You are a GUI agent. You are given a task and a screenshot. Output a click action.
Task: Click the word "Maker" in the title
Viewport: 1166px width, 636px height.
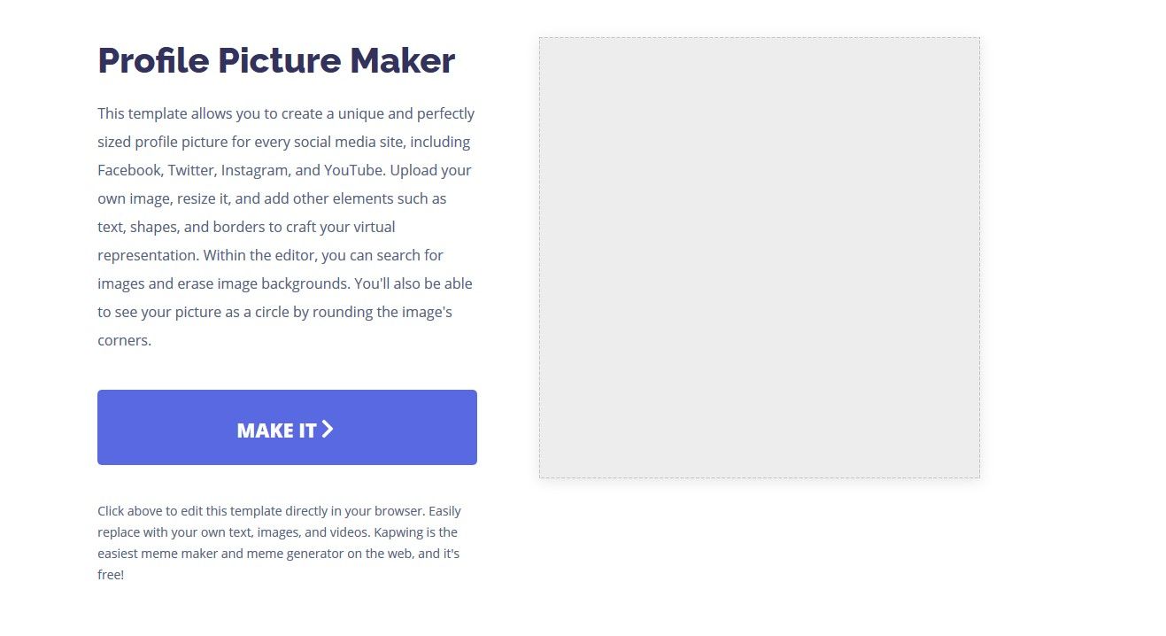coord(402,60)
